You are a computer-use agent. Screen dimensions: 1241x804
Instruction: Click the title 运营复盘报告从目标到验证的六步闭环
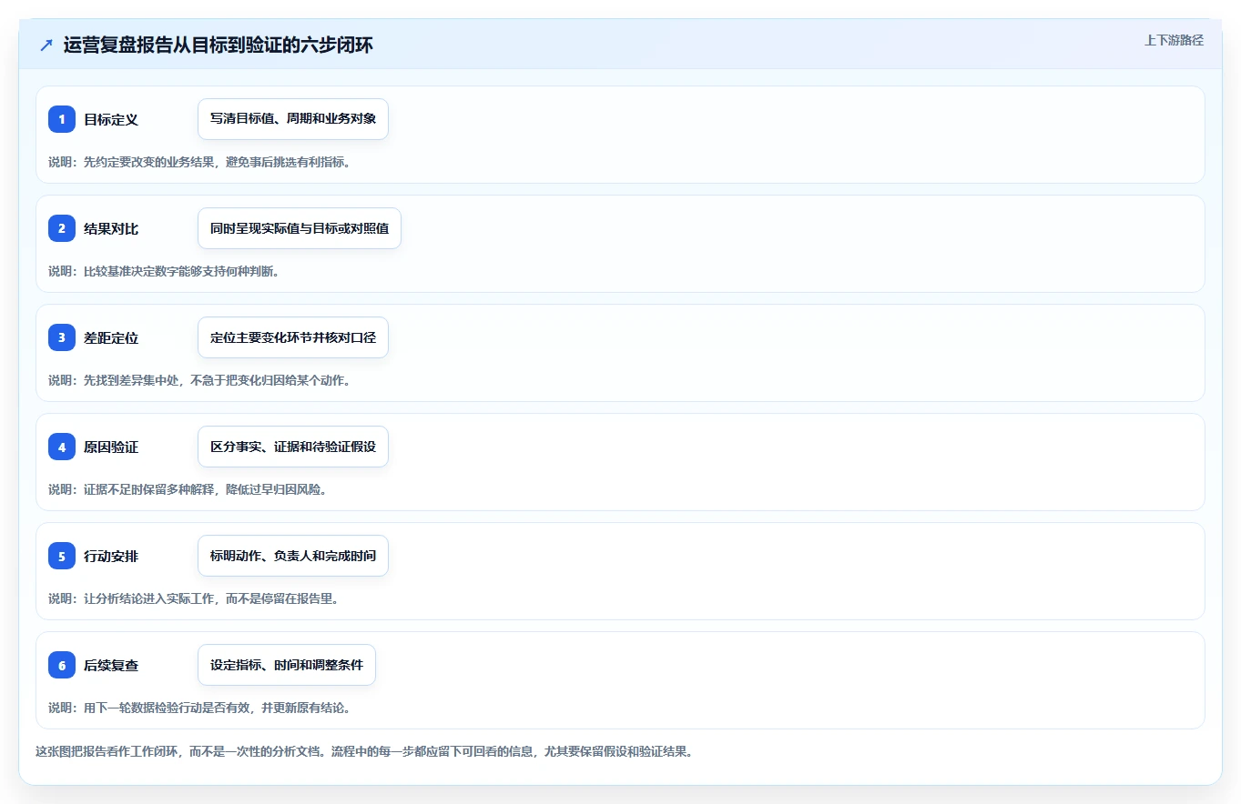[219, 45]
